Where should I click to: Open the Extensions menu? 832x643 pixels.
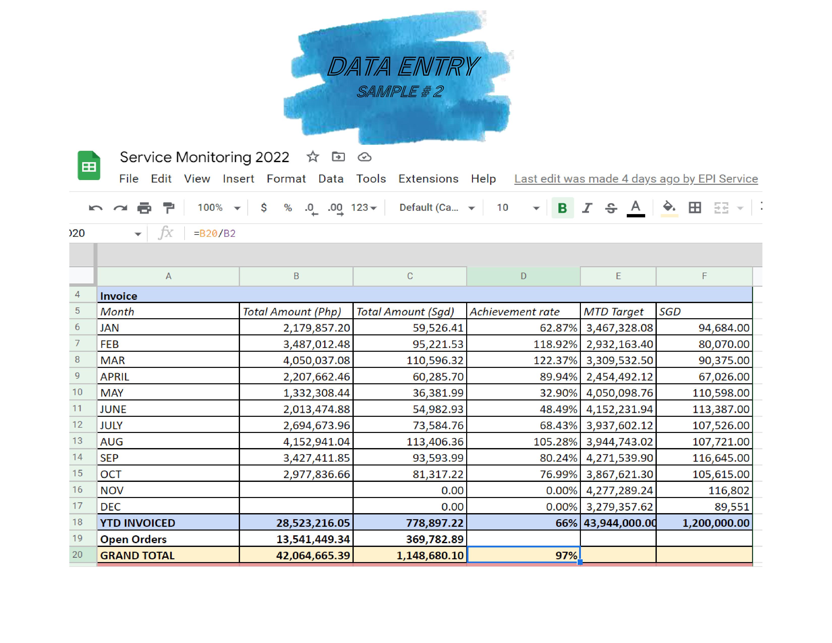(x=428, y=179)
